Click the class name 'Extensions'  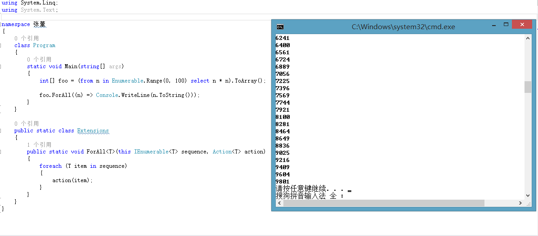[x=93, y=131]
